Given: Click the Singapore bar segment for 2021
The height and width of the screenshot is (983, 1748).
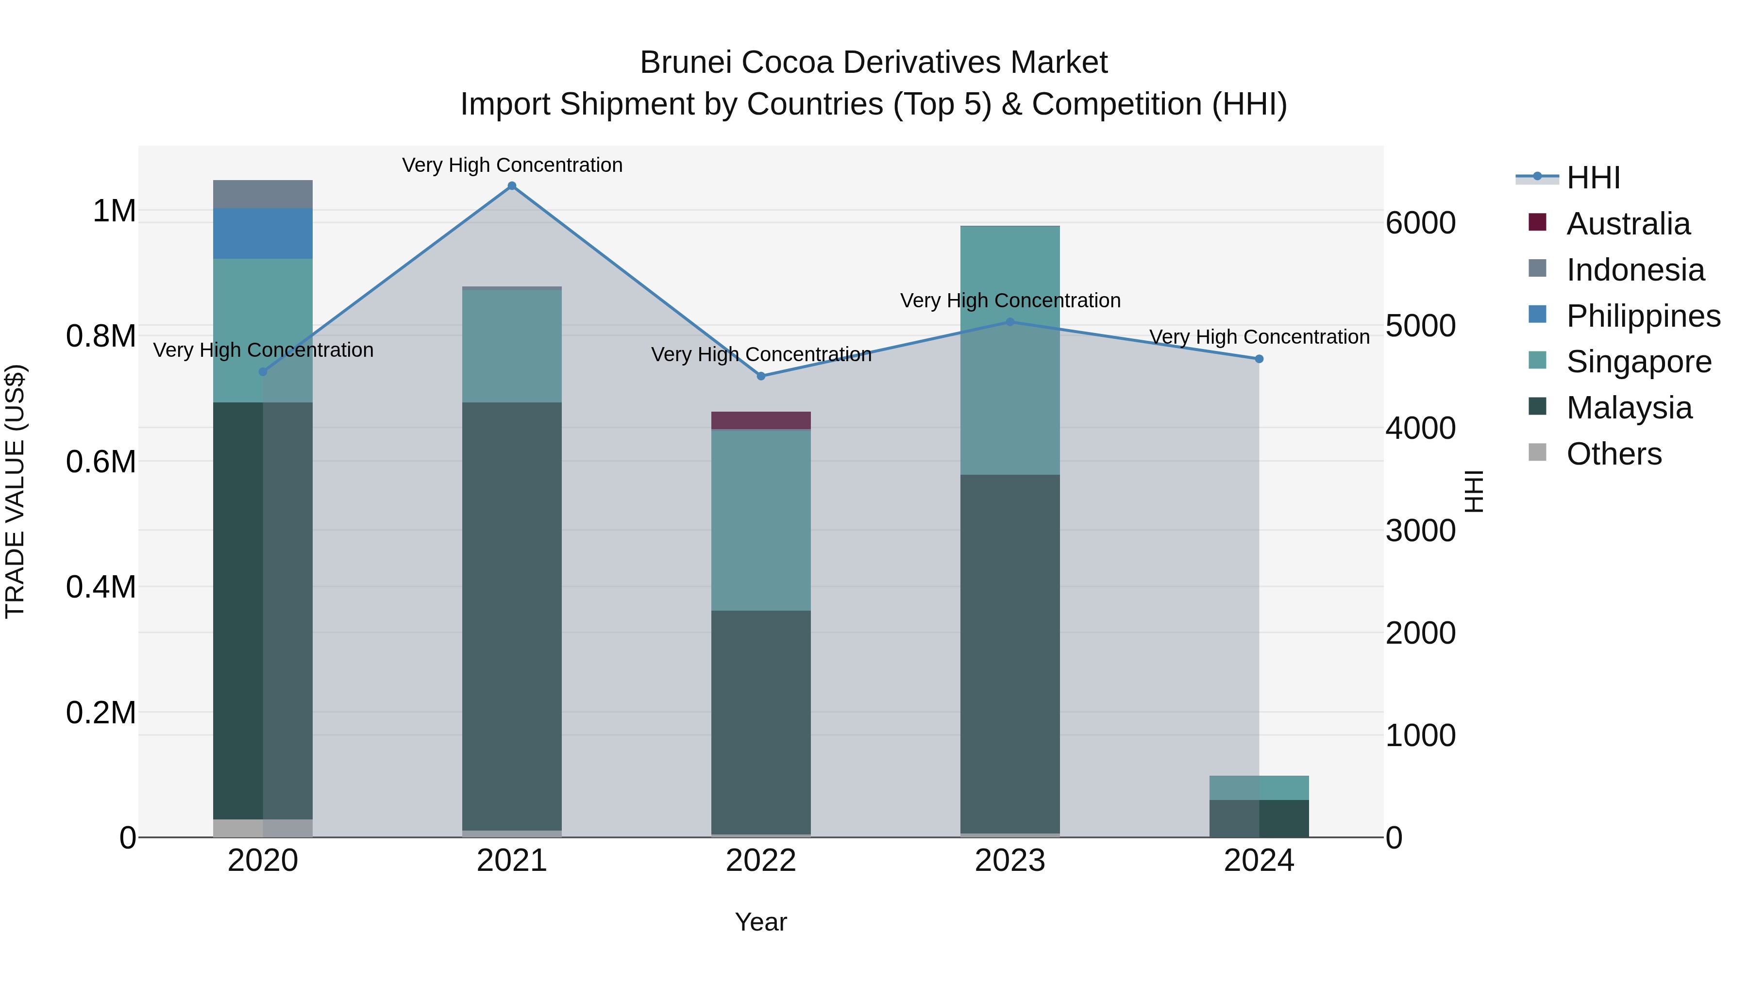Looking at the screenshot, I should coord(512,347).
